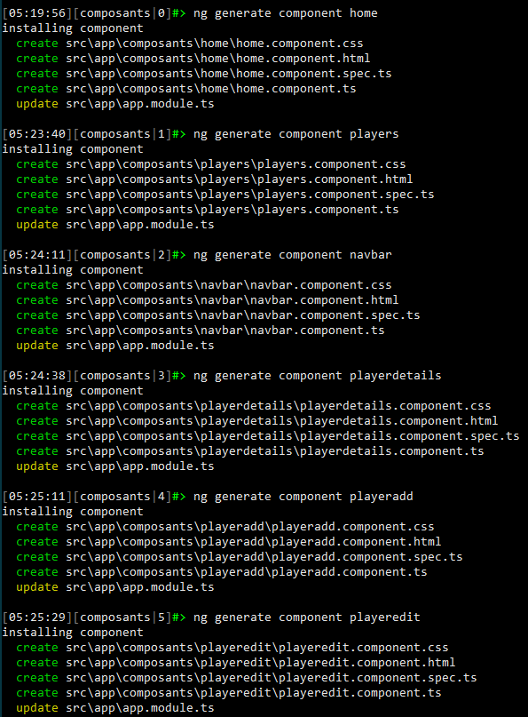Click the app.module.ts update line under home

[115, 104]
